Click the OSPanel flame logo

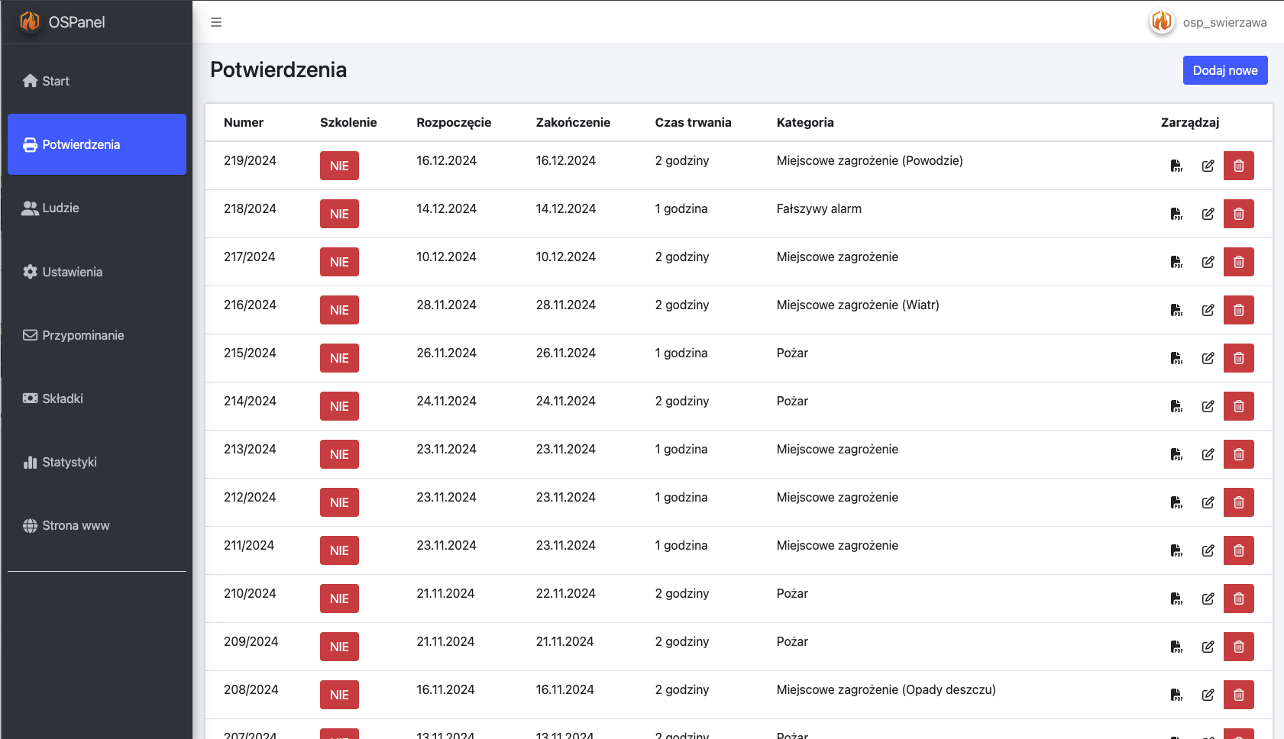[30, 21]
